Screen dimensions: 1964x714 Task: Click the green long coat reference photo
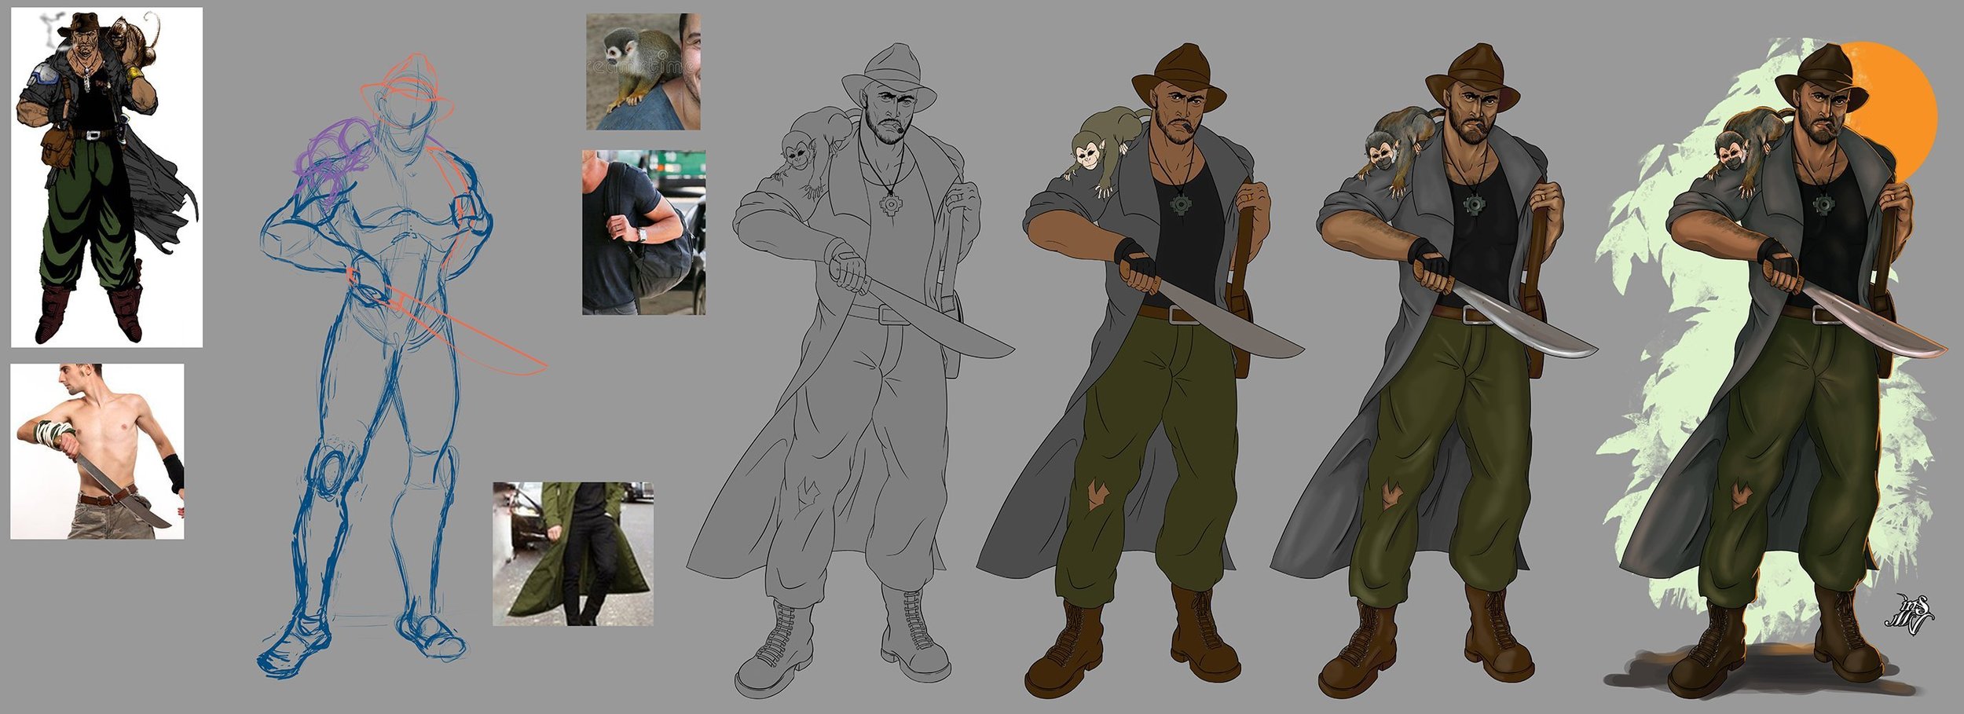[x=572, y=553]
